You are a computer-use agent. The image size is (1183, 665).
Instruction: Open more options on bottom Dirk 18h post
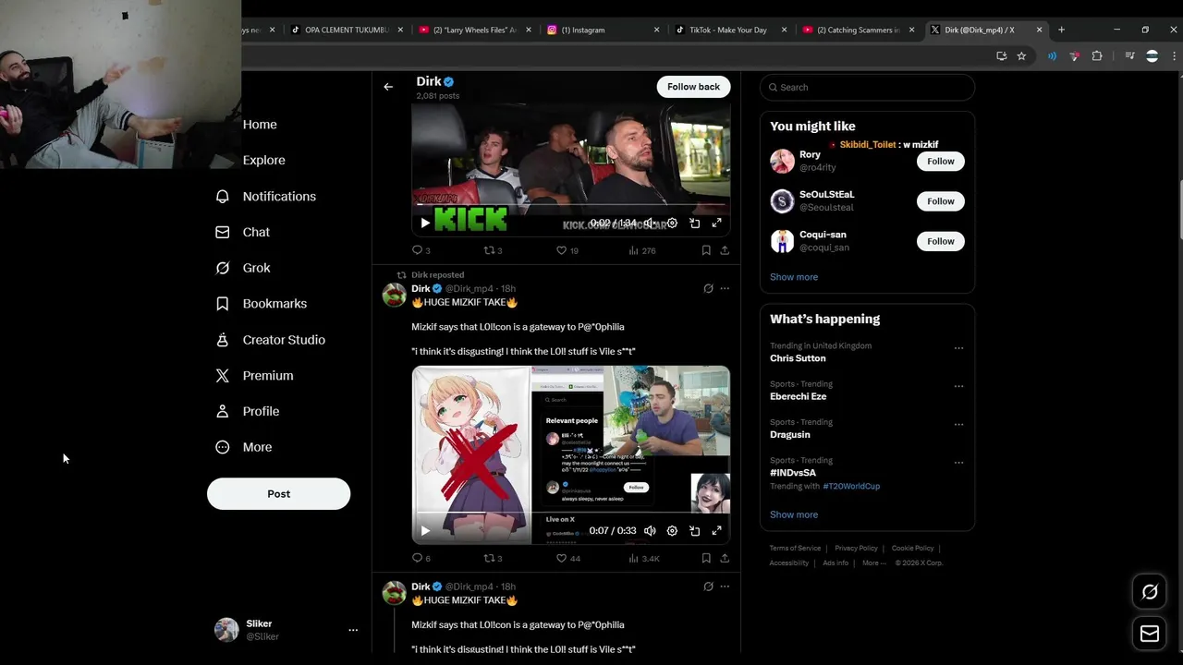click(725, 586)
